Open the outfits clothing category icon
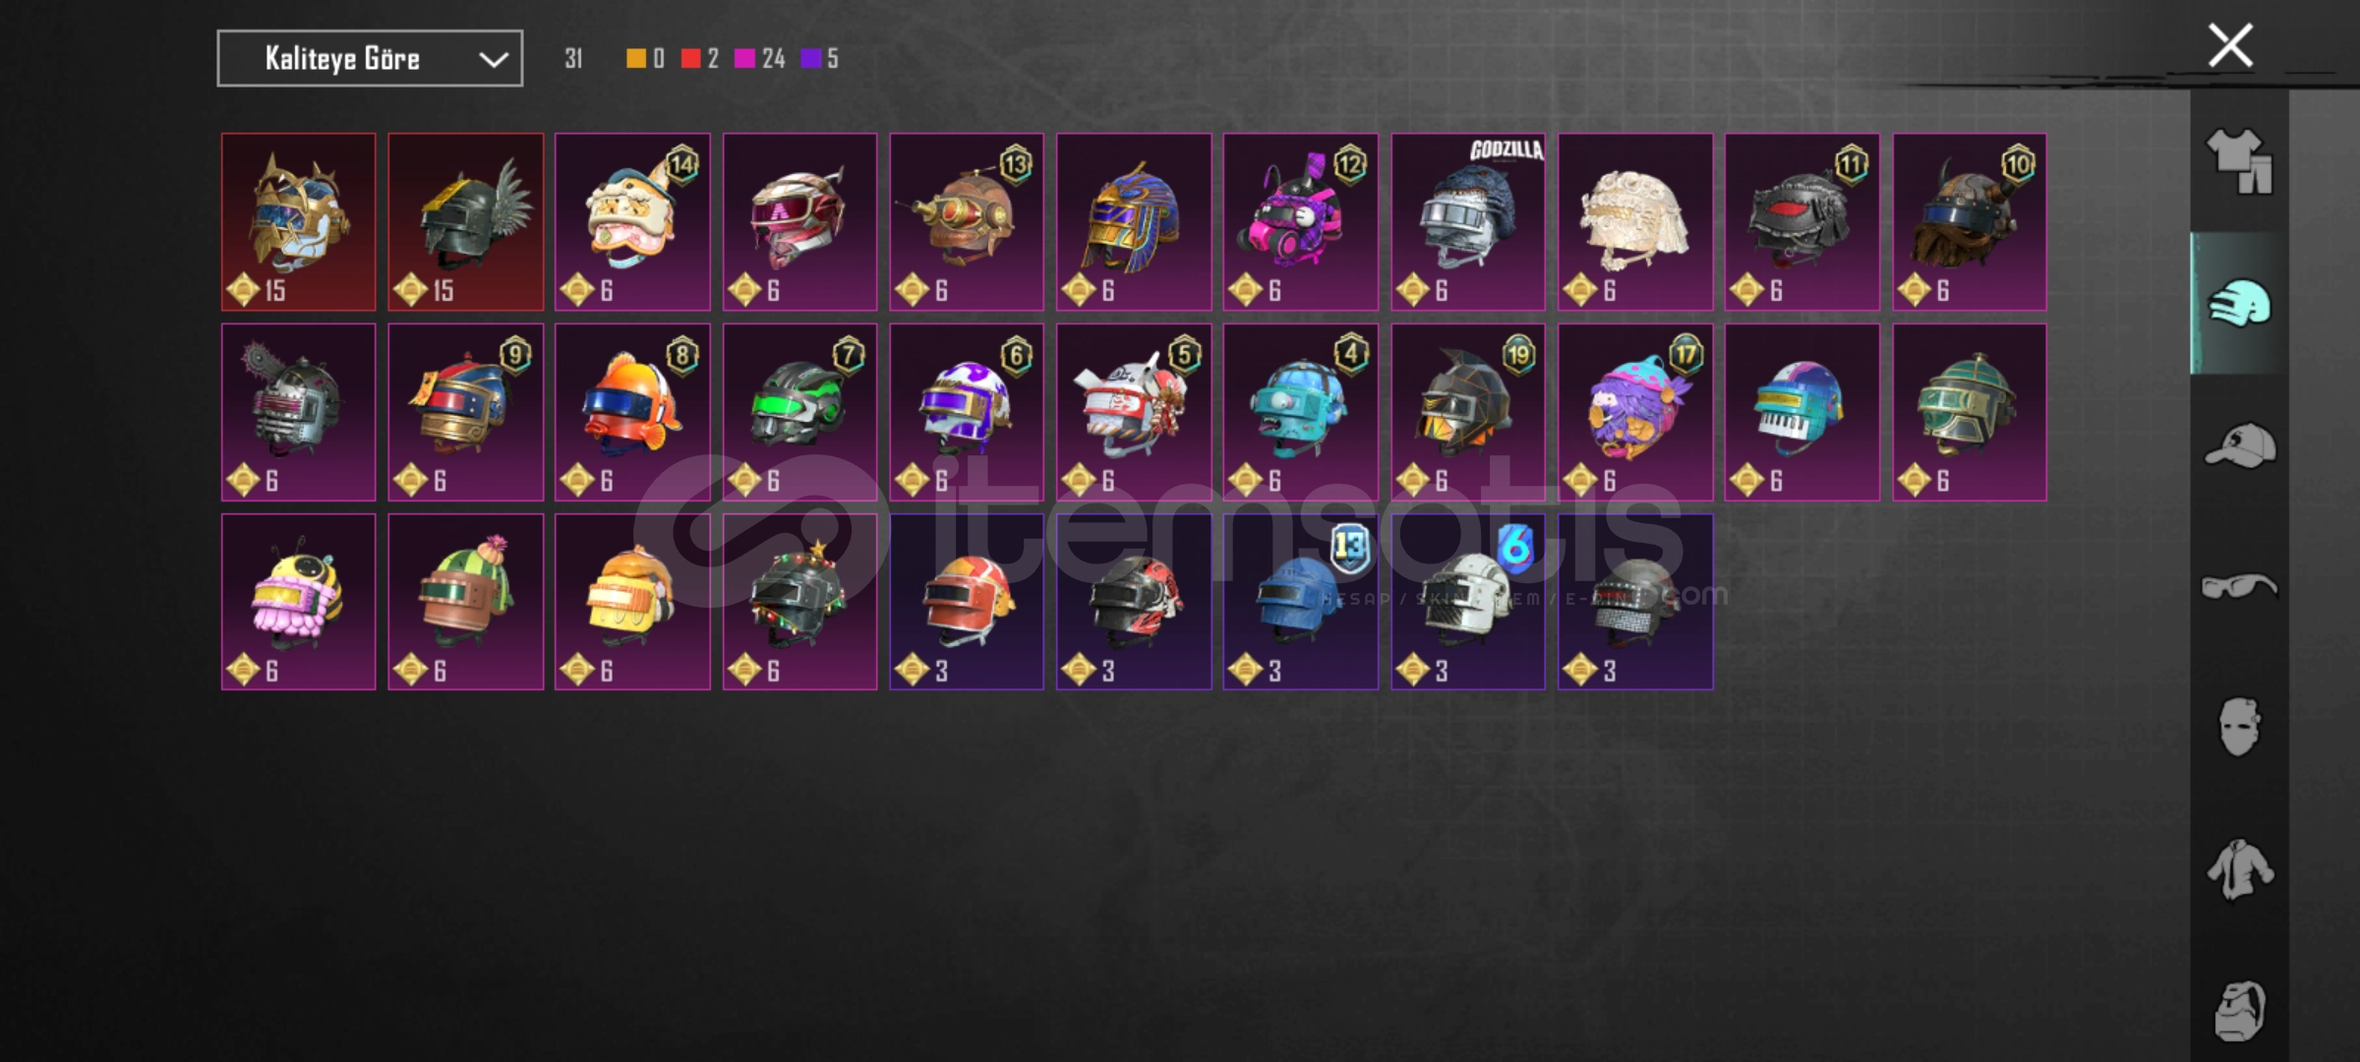This screenshot has height=1062, width=2360. tap(2240, 161)
